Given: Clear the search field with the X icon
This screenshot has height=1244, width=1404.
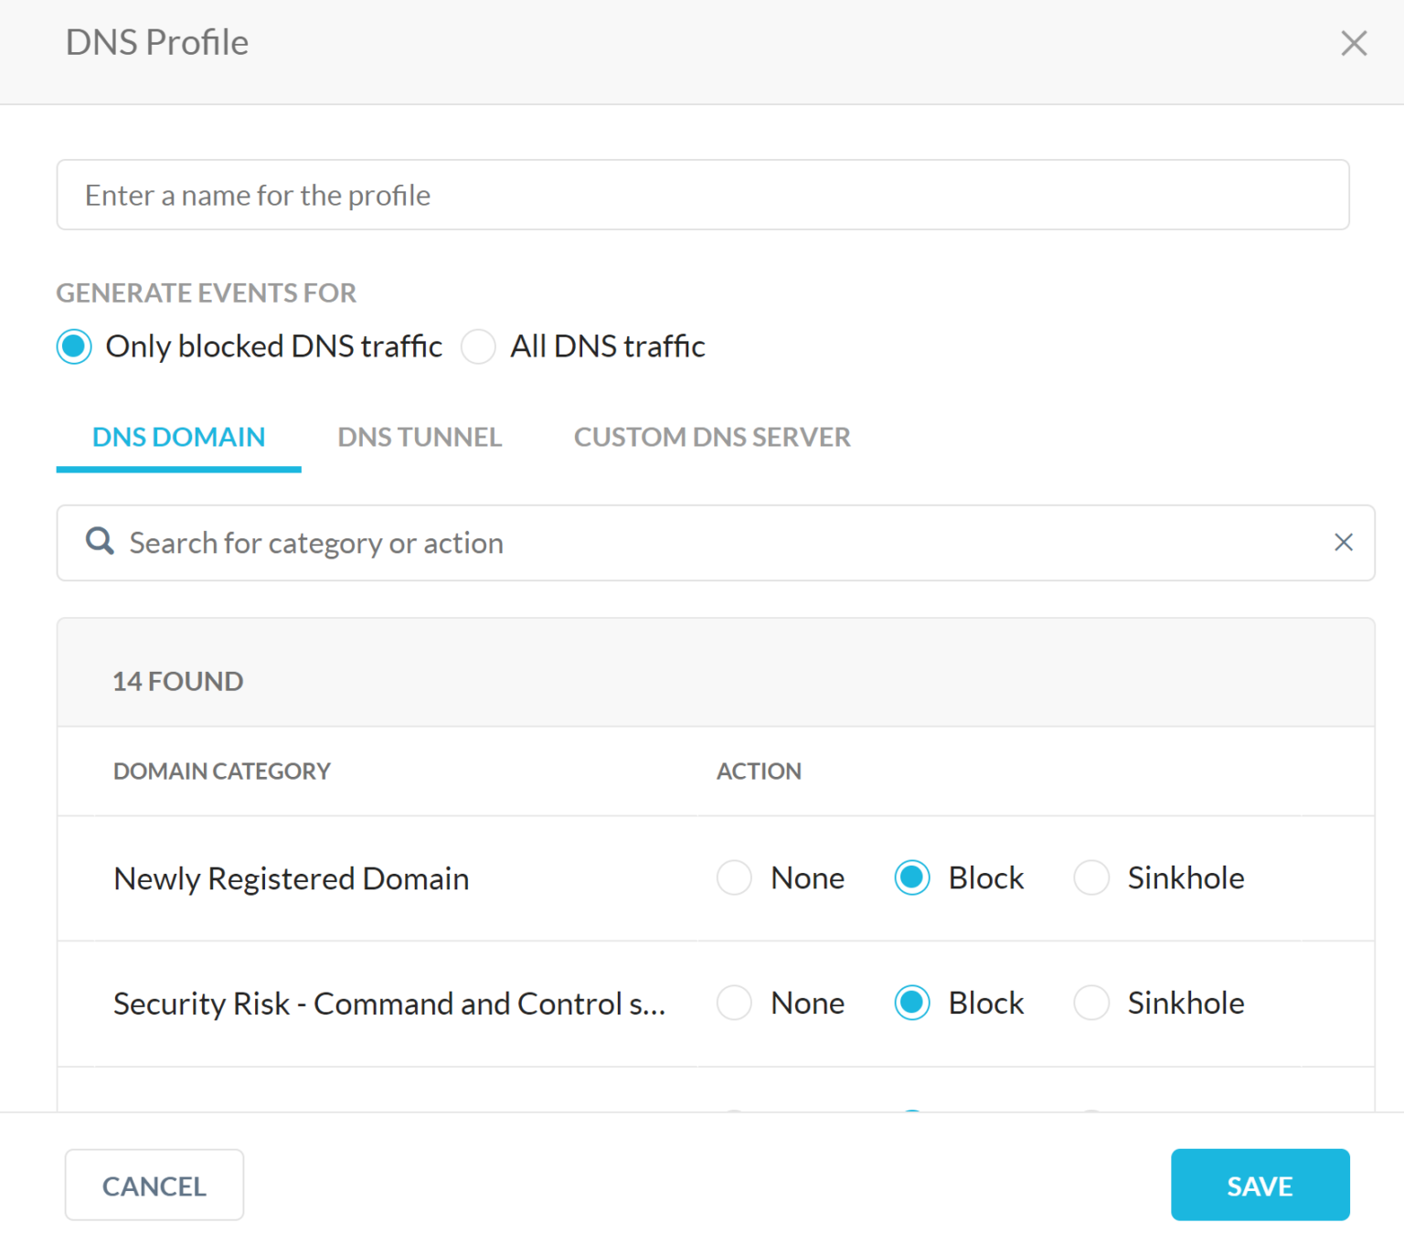Looking at the screenshot, I should coord(1343,542).
